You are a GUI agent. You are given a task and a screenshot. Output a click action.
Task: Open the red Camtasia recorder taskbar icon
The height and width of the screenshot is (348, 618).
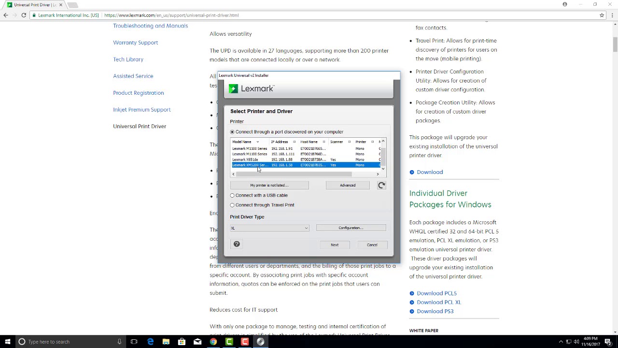[x=245, y=342]
